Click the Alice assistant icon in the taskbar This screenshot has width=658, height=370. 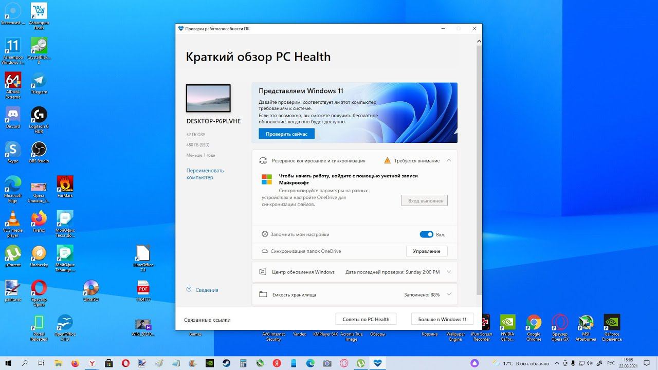click(x=474, y=363)
